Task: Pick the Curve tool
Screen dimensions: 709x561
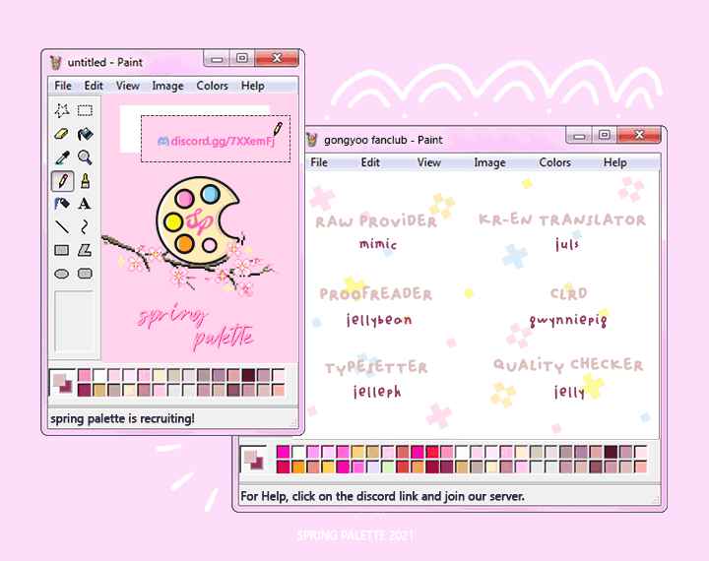Action: [x=86, y=227]
